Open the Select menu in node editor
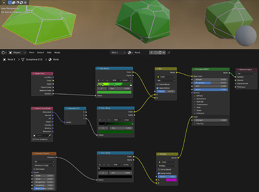 point(41,53)
